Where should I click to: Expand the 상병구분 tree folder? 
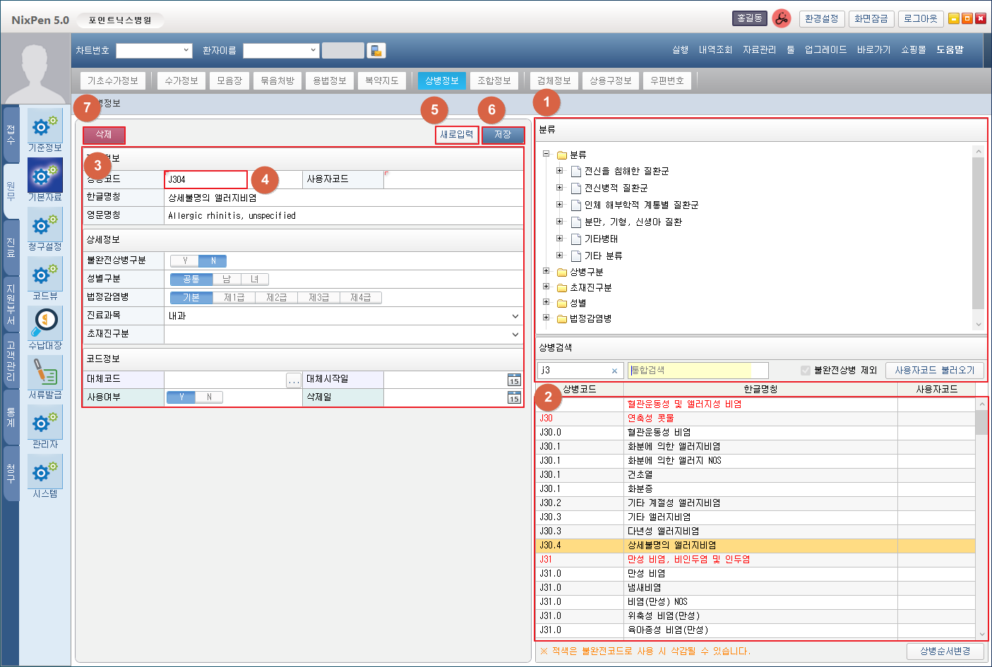pos(546,272)
